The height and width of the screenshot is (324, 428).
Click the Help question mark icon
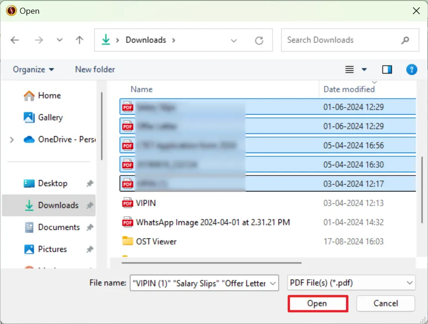[412, 69]
